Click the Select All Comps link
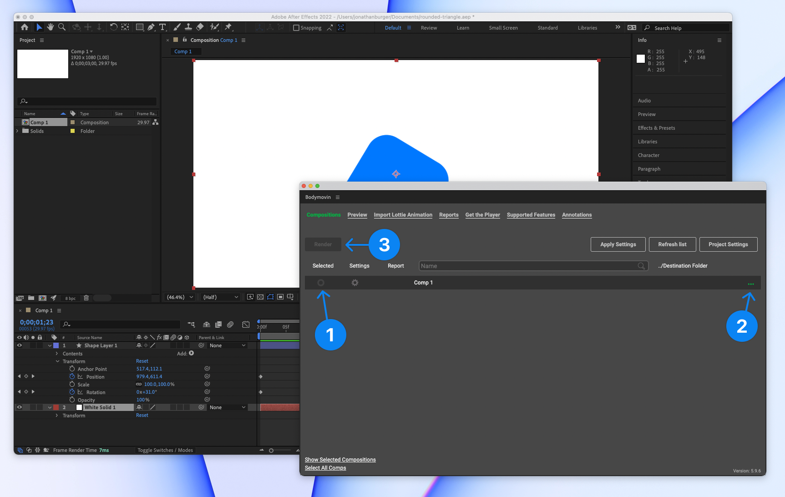Screen dimensions: 785x497 point(325,468)
